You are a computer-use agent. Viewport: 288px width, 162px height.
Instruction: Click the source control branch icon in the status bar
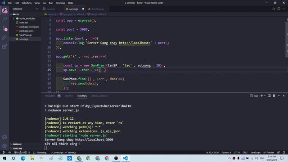4,153
